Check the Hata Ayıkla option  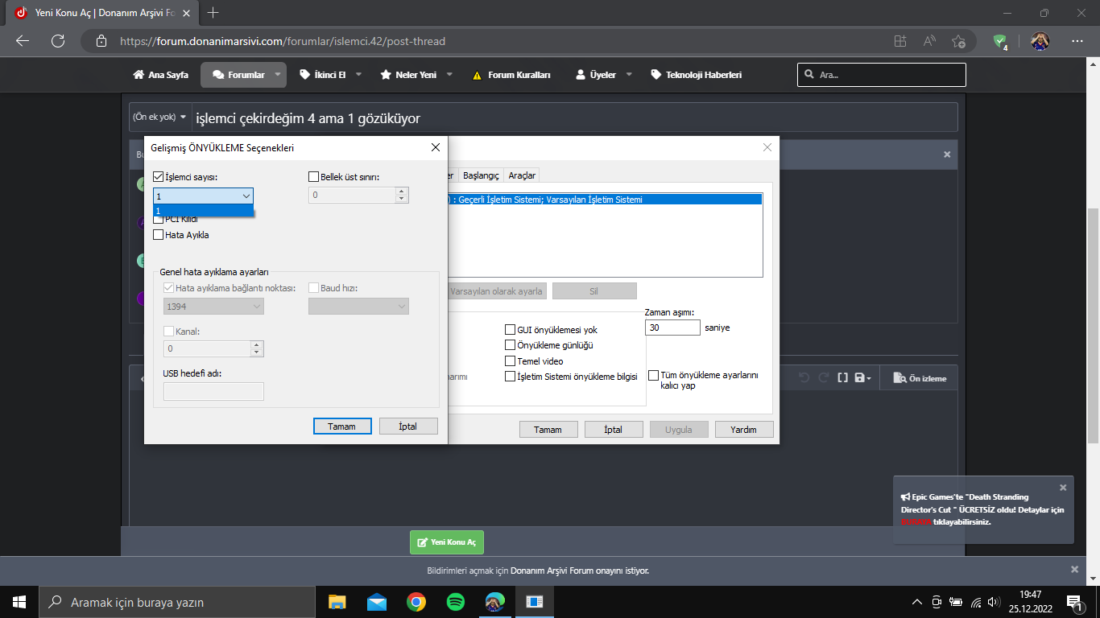click(x=158, y=235)
